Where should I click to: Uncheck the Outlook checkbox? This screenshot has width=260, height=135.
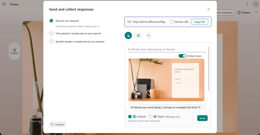130,117
